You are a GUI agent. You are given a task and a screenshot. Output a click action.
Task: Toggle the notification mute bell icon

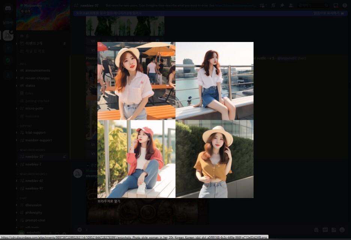click(273, 5)
